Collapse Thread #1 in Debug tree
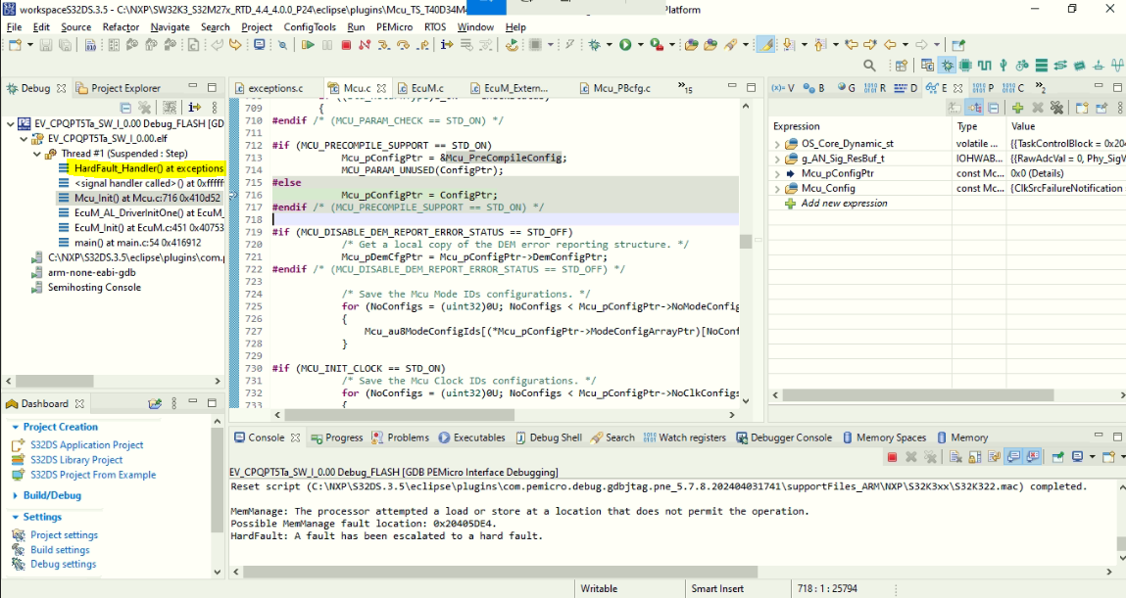The width and height of the screenshot is (1126, 598). point(37,154)
